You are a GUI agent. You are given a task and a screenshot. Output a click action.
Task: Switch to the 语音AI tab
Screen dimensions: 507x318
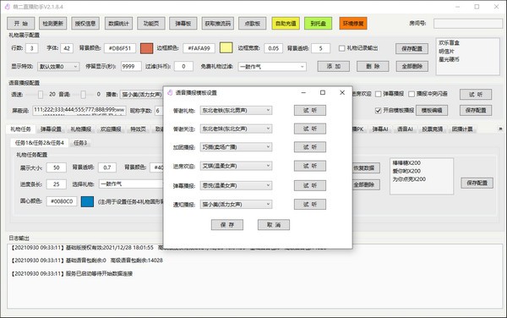pos(405,129)
